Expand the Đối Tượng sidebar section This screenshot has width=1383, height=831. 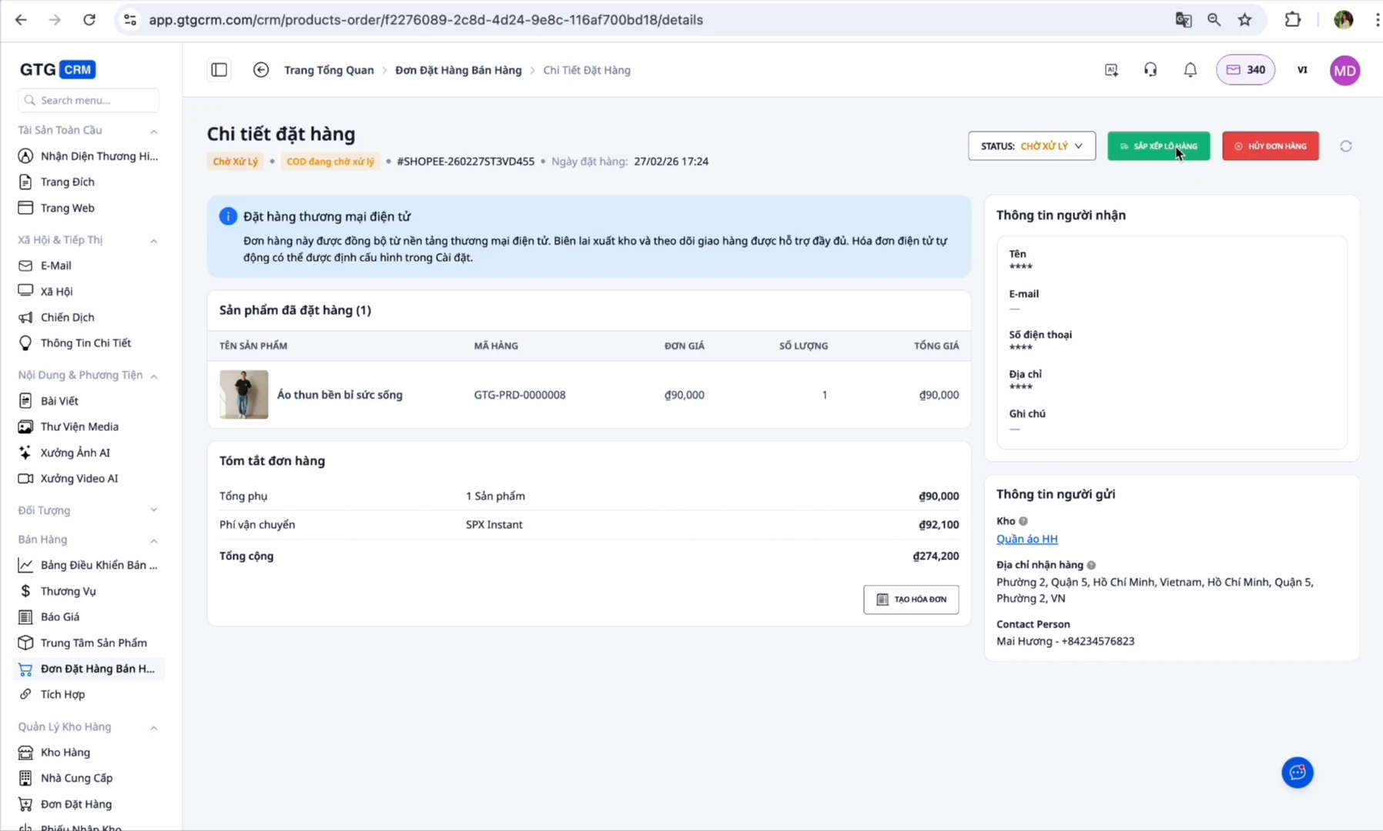click(153, 510)
